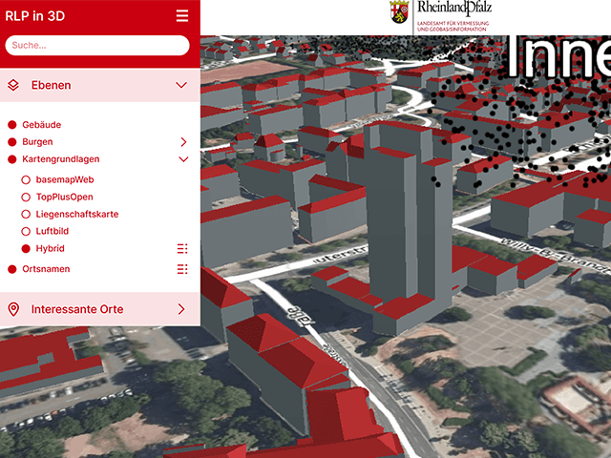
Task: Select the Hybrid radio option
Action: [x=26, y=248]
